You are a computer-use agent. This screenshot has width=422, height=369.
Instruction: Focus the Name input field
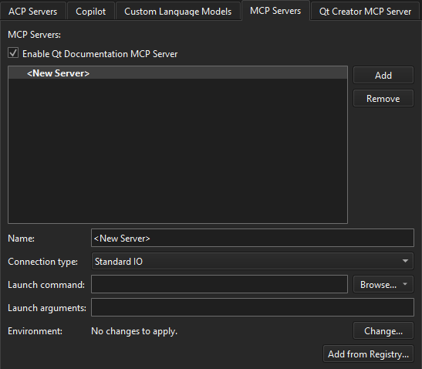click(252, 238)
